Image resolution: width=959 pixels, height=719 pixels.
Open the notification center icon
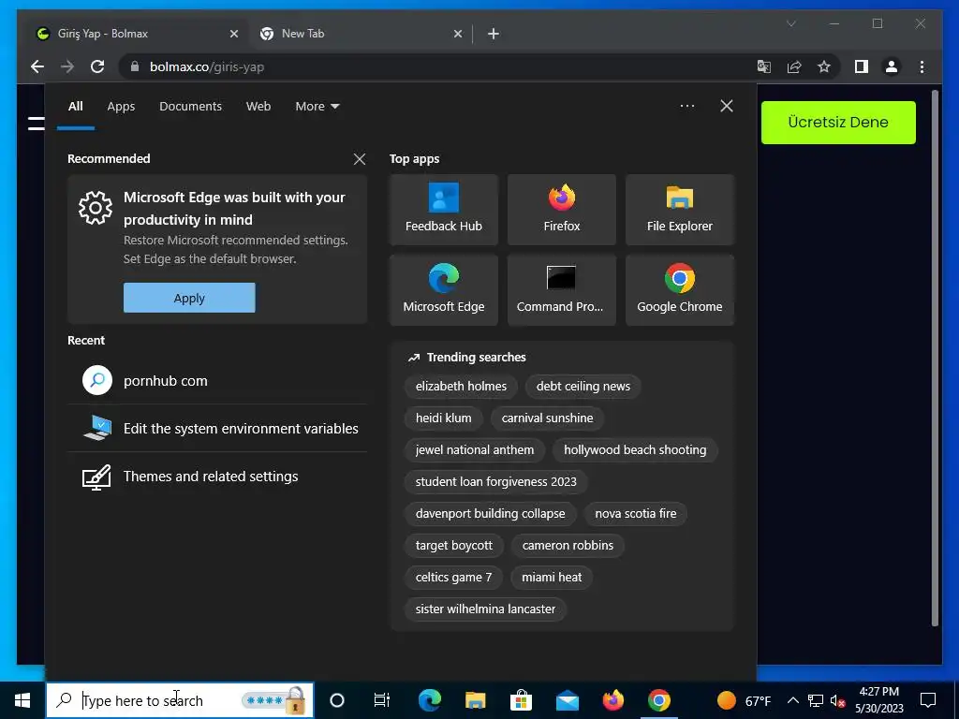coord(928,700)
